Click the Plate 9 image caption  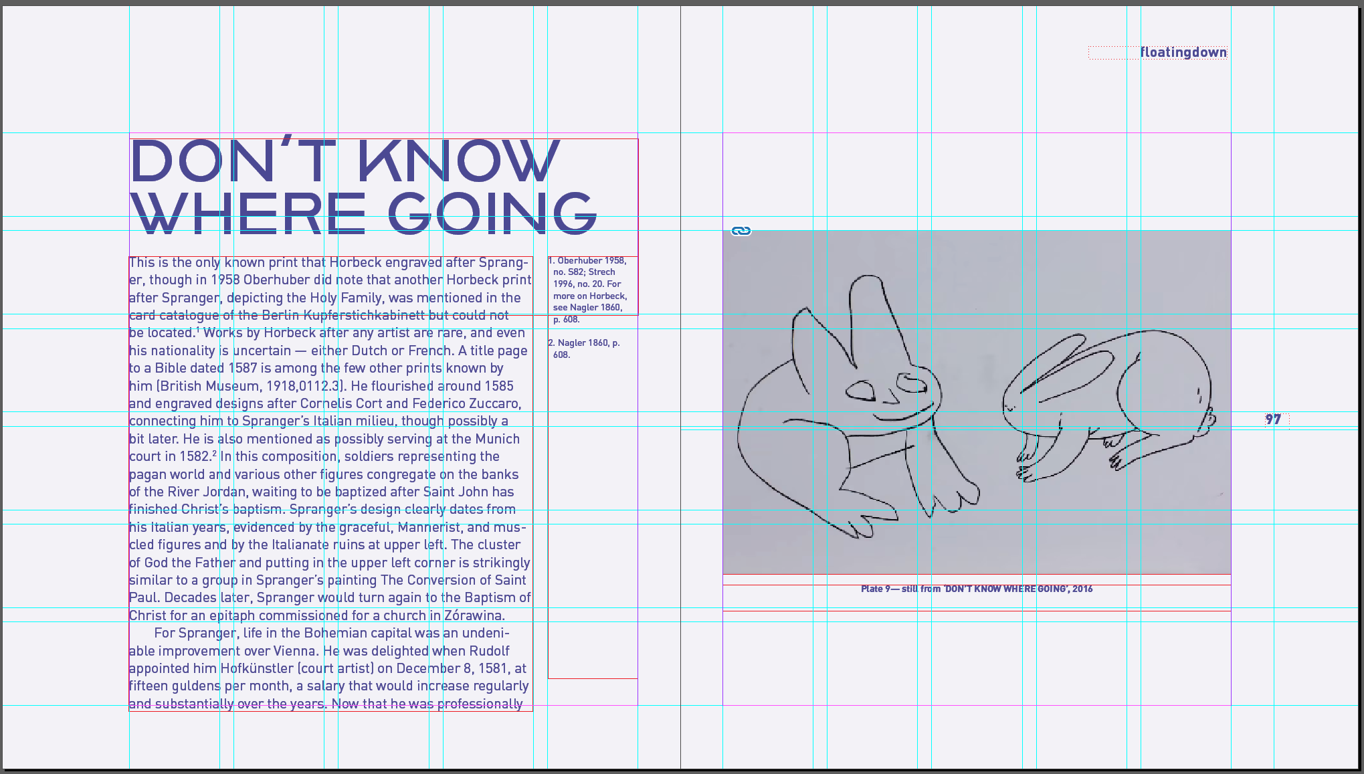976,589
